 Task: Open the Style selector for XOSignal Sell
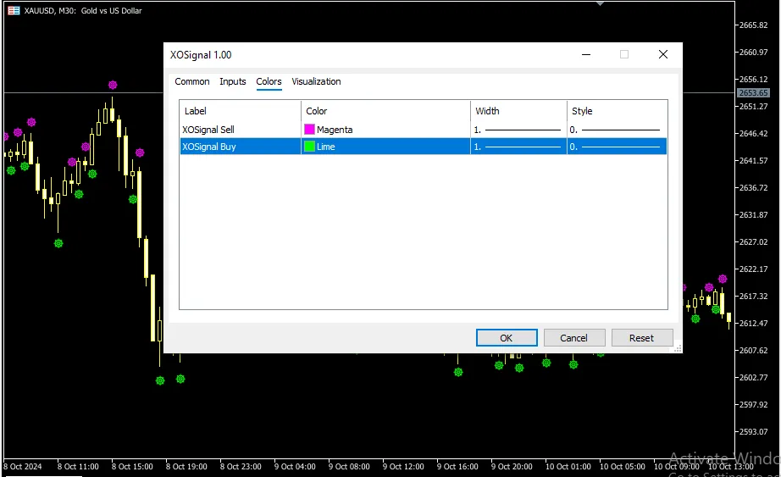coord(617,130)
